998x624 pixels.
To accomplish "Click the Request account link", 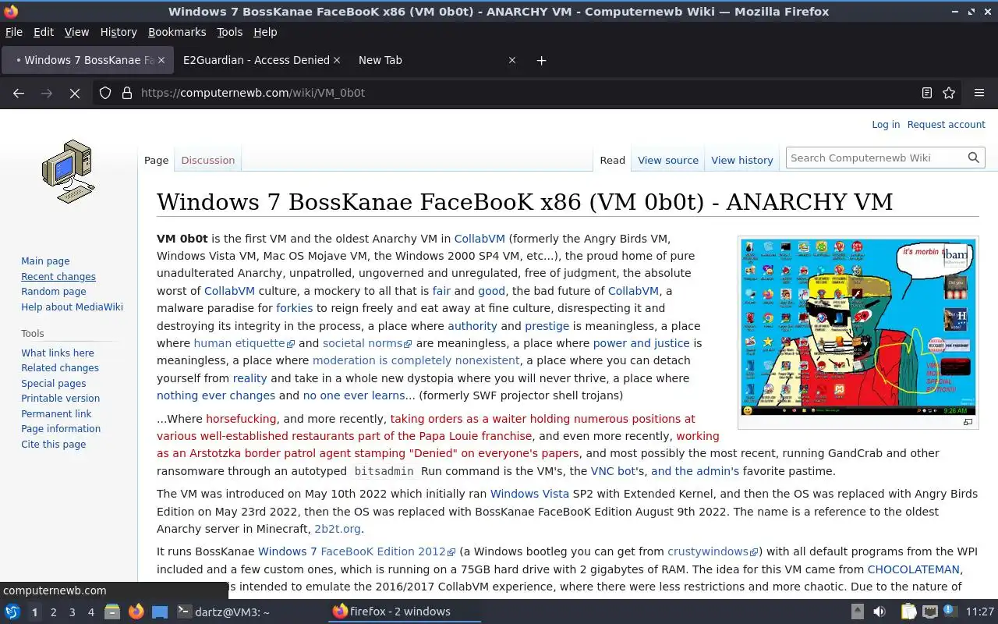I will (x=947, y=125).
